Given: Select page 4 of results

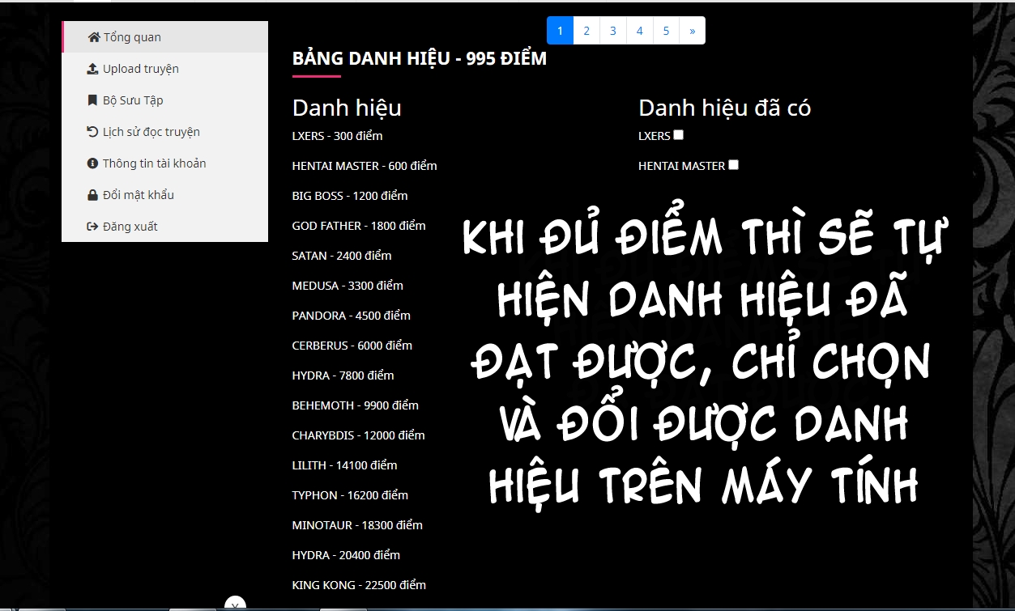Looking at the screenshot, I should pos(639,30).
